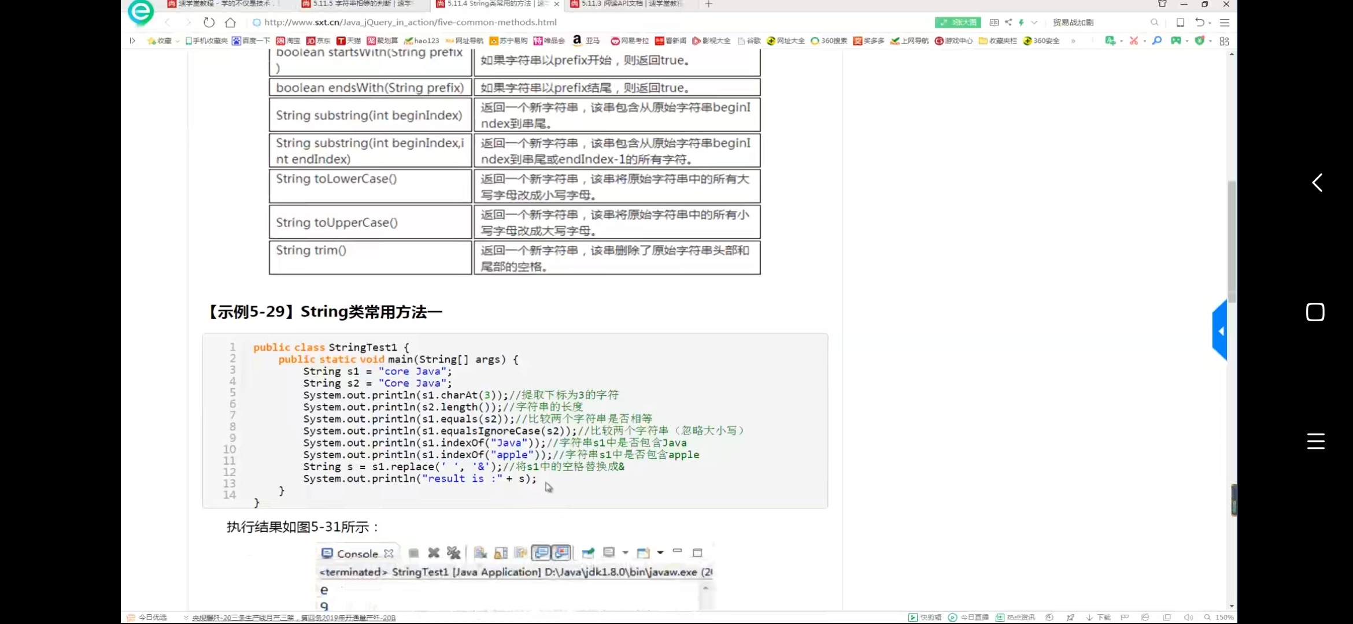
Task: Take a screenshot with the scissors tool
Action: tap(1134, 40)
